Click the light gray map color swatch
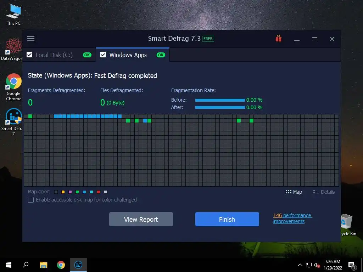Image resolution: width=363 pixels, height=272 pixels. coord(106,192)
